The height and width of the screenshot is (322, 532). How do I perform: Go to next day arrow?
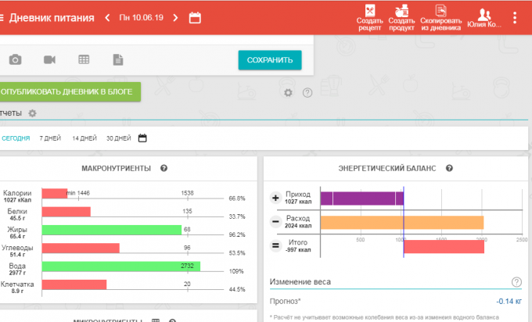click(175, 17)
